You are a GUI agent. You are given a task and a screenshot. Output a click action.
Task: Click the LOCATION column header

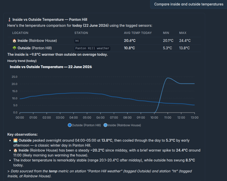click(x=20, y=33)
